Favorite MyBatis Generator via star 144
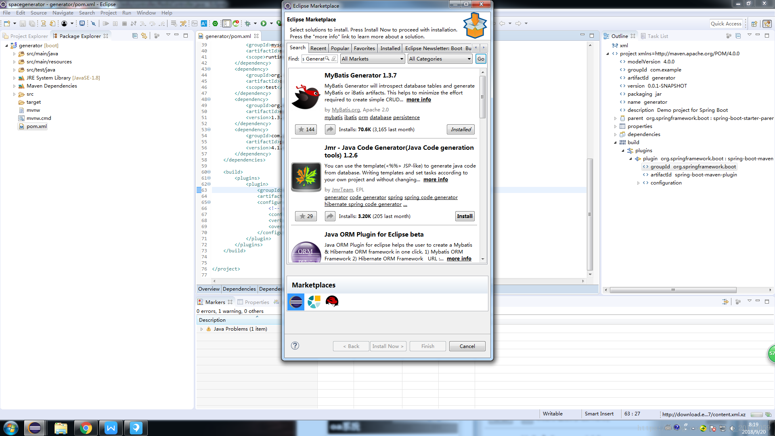Image resolution: width=775 pixels, height=436 pixels. tap(306, 129)
